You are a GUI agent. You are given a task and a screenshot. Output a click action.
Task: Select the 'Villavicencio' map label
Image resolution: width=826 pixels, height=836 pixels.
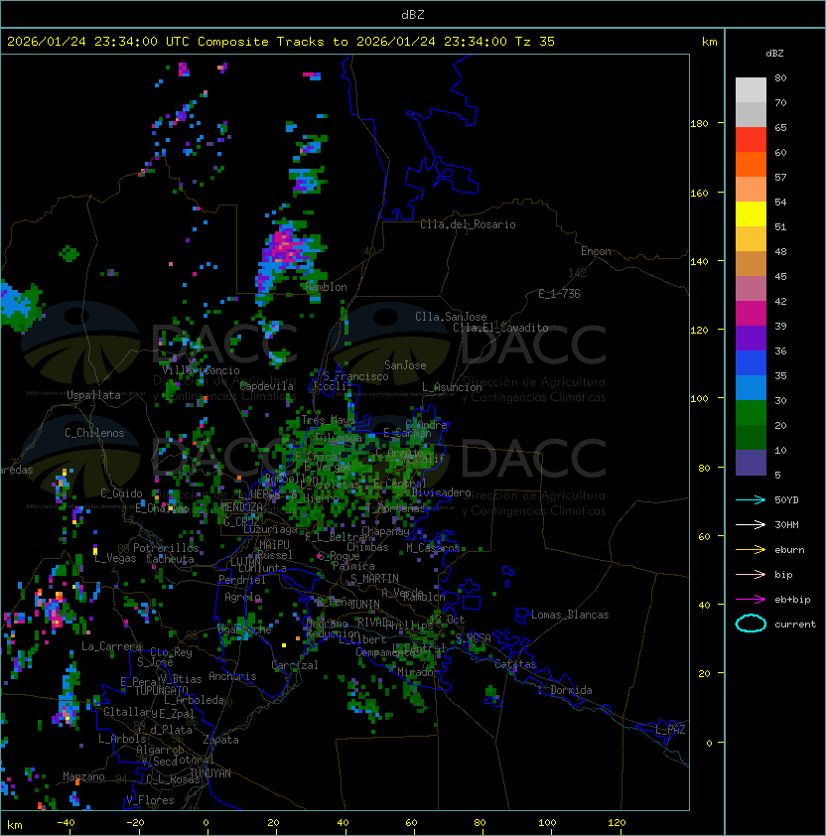click(201, 370)
